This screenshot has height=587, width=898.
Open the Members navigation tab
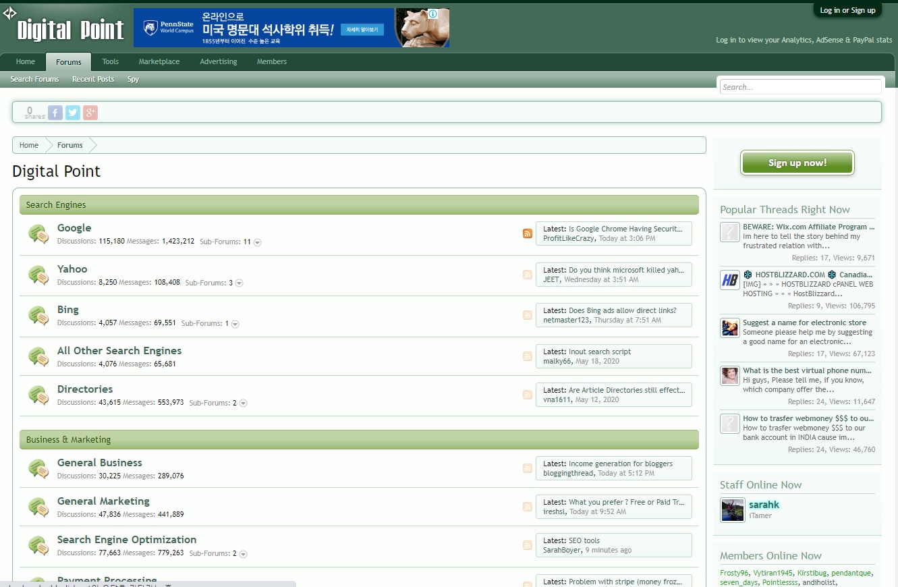(272, 61)
